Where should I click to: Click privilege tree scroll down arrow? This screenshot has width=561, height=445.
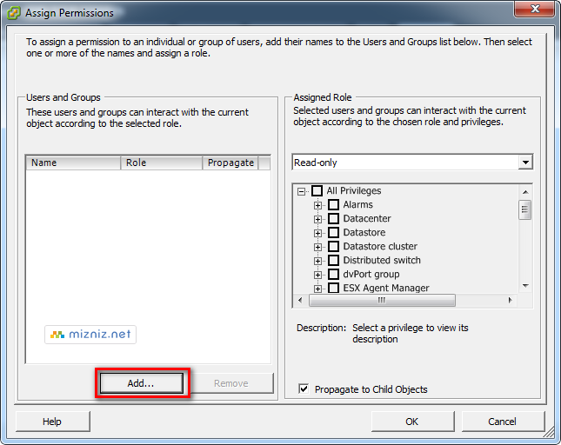pyautogui.click(x=525, y=286)
